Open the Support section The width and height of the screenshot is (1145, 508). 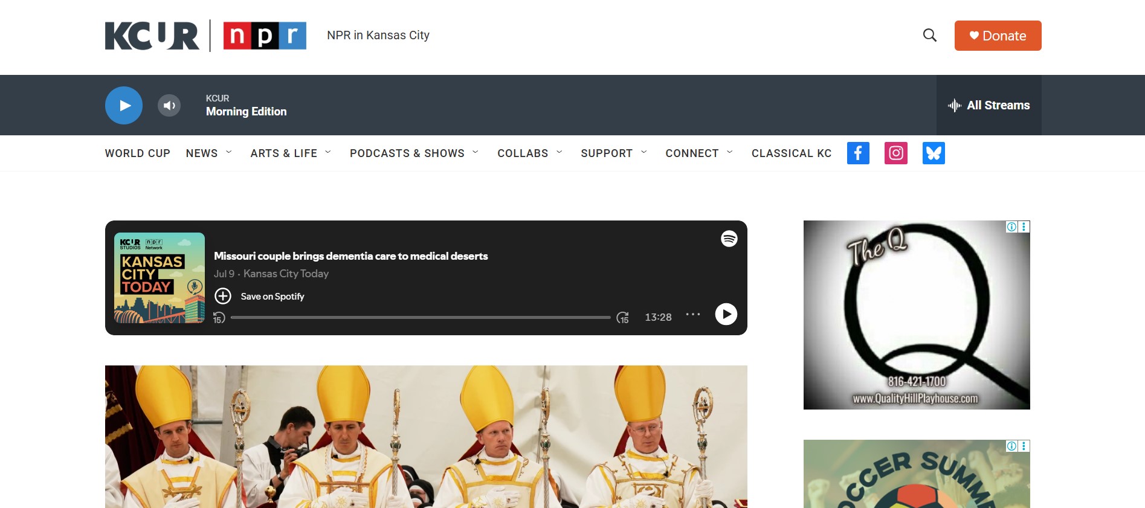click(607, 153)
